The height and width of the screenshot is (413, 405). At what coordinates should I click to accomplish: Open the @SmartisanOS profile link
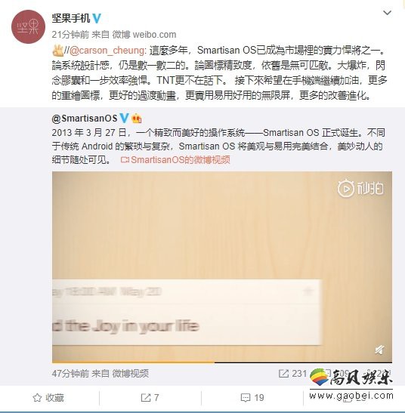click(x=85, y=119)
